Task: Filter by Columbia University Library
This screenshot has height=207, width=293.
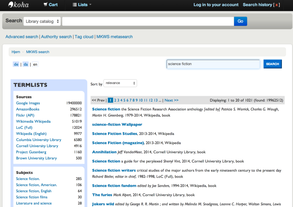Action: point(39,140)
